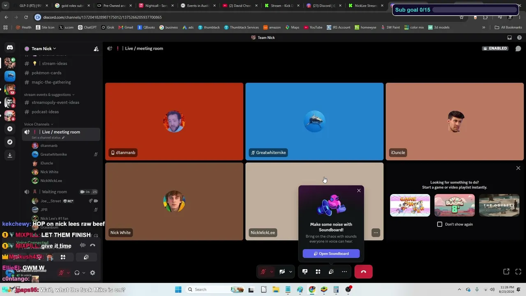The height and width of the screenshot is (296, 526).
Task: Open more call options three dots
Action: (344, 272)
